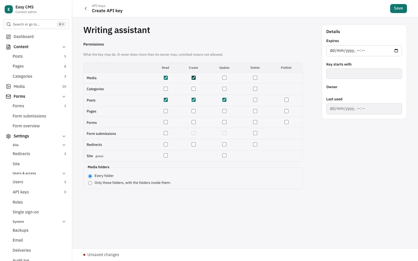The image size is (418, 261).
Task: Choose Only these folders radio option
Action: pyautogui.click(x=90, y=183)
